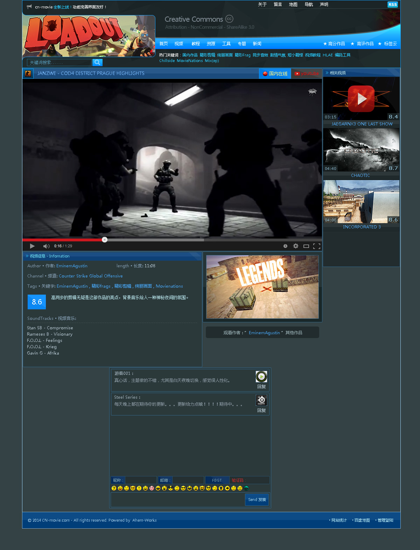Reply to 游客001's comment
This screenshot has width=420, height=550.
pyautogui.click(x=261, y=387)
